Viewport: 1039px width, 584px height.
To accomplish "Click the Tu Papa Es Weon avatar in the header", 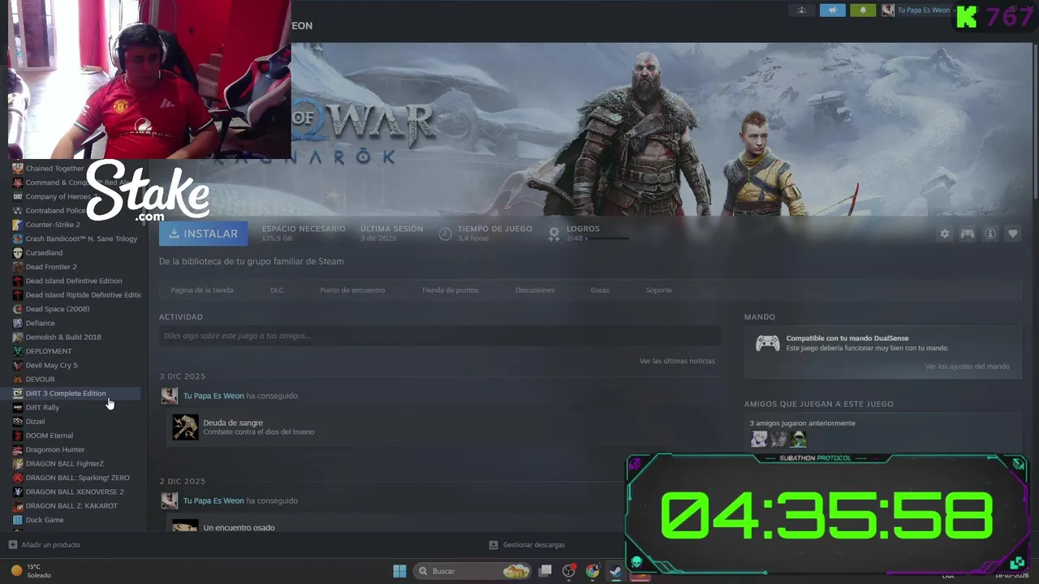I will coord(888,11).
